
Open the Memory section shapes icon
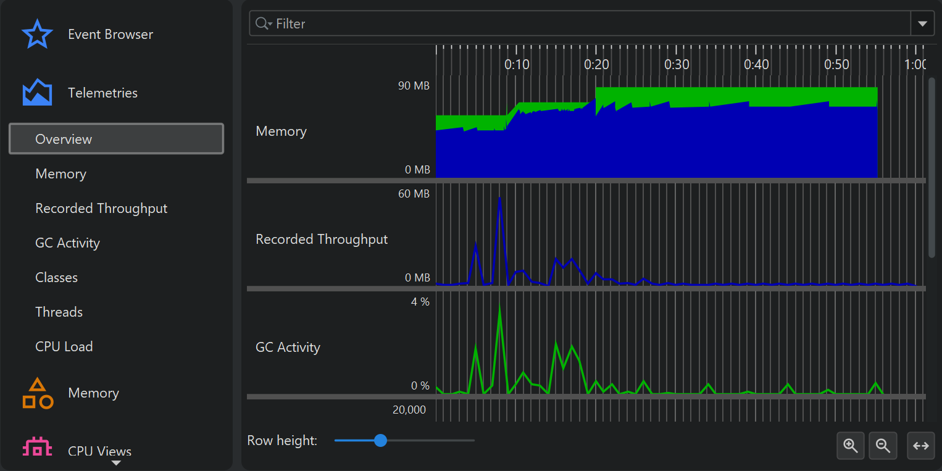pyautogui.click(x=37, y=393)
